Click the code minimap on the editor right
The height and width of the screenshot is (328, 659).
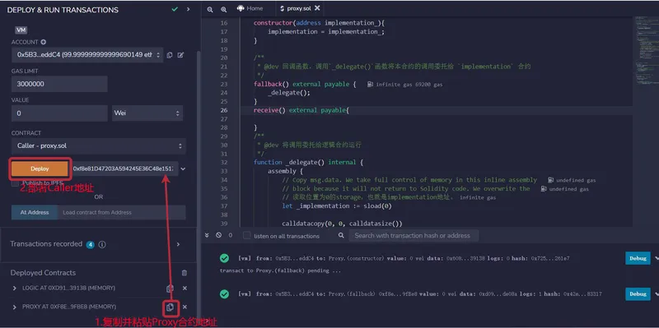pos(646,50)
